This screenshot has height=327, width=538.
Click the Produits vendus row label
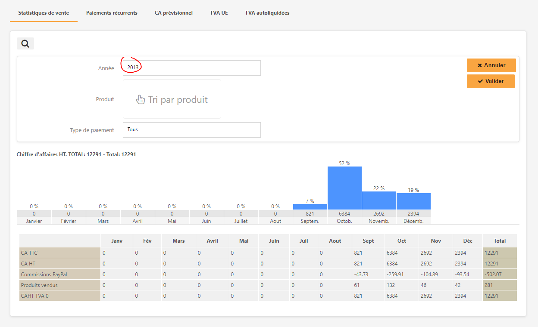tap(60, 285)
